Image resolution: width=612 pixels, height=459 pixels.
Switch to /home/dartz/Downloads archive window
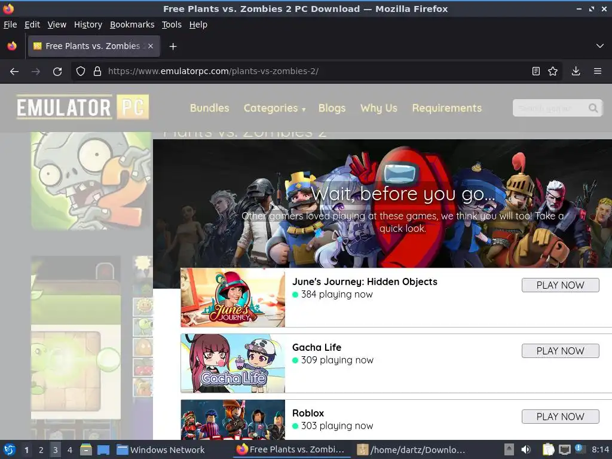[411, 449]
